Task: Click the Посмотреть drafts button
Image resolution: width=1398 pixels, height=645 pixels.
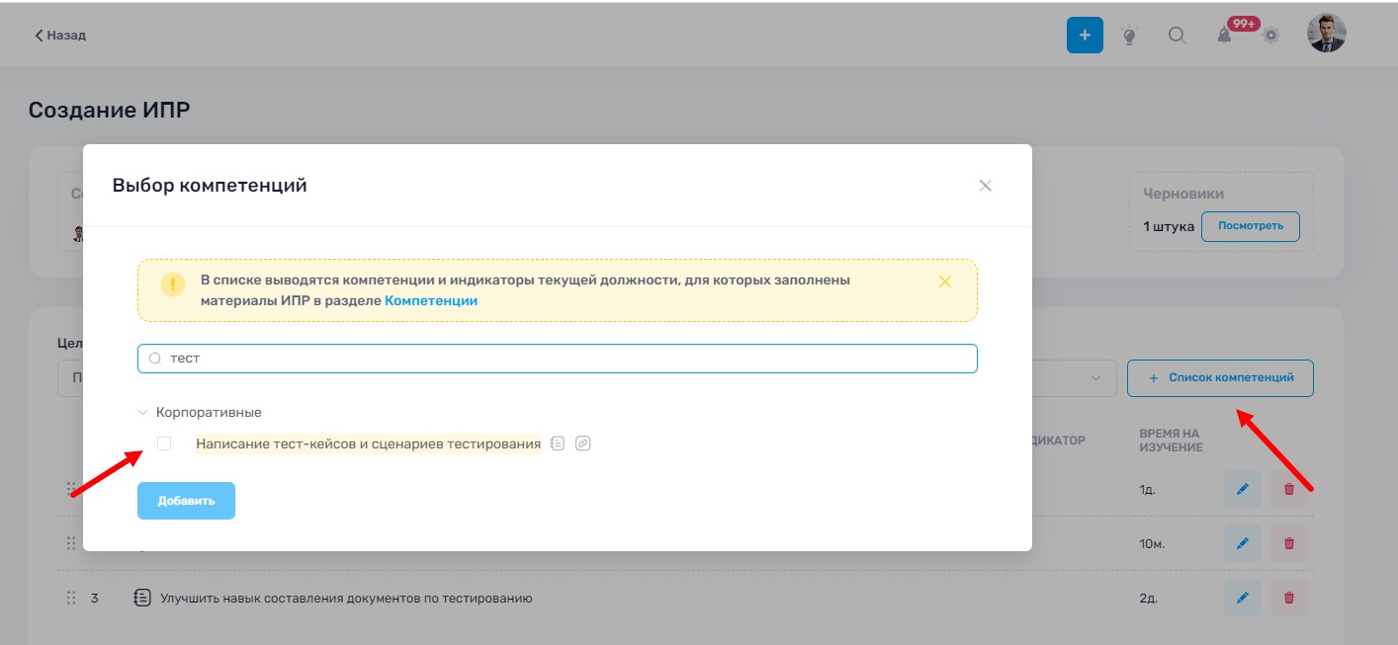Action: point(1250,226)
